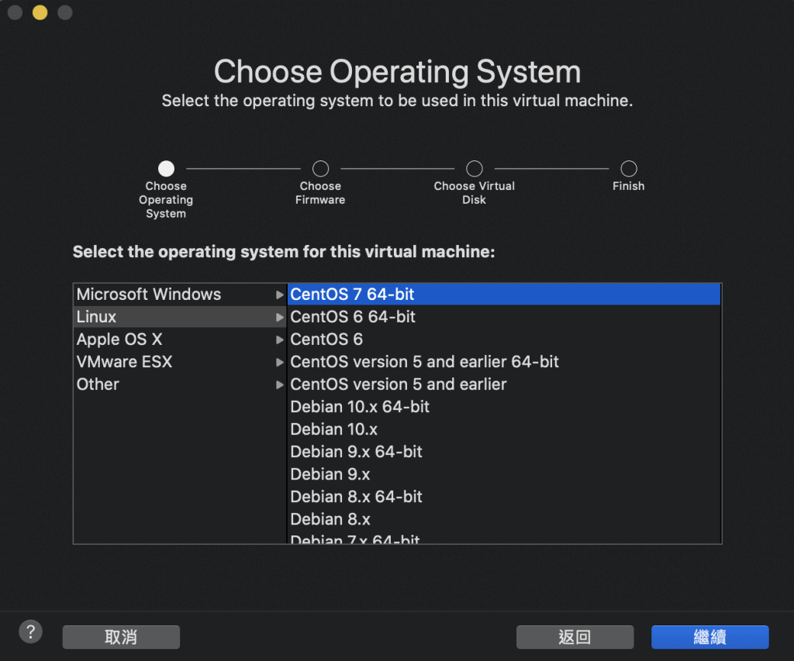Choose CentOS 6 64-bit
This screenshot has height=661, width=794.
(504, 317)
